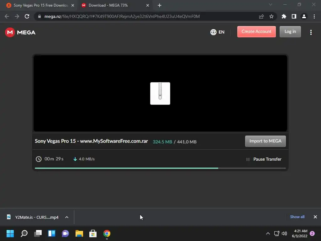Open Chat app on taskbar
321x241 pixels.
coord(65,233)
